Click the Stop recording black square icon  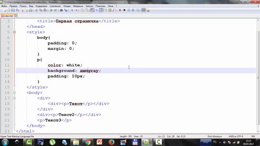(124, 10)
